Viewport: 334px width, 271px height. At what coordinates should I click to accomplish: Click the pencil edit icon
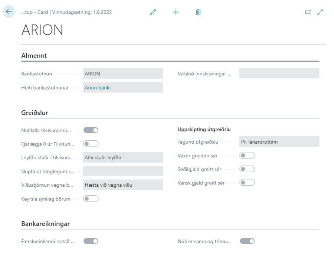click(x=152, y=12)
